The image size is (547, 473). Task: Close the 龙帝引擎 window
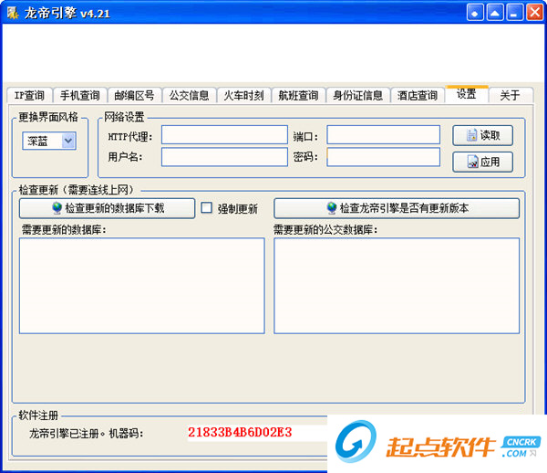(535, 13)
